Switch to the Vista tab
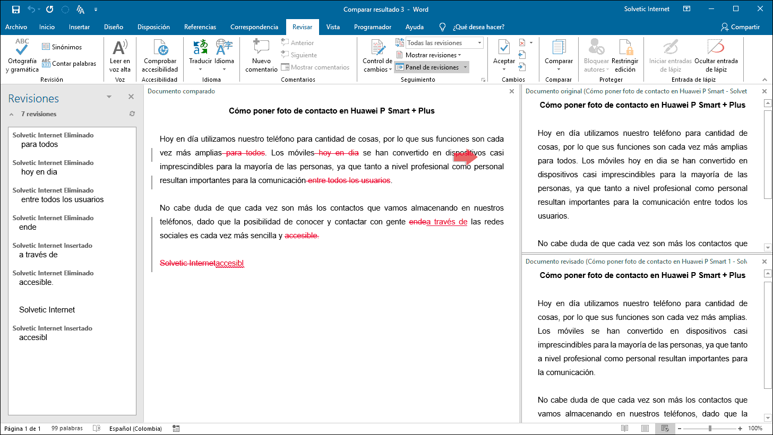 click(333, 27)
